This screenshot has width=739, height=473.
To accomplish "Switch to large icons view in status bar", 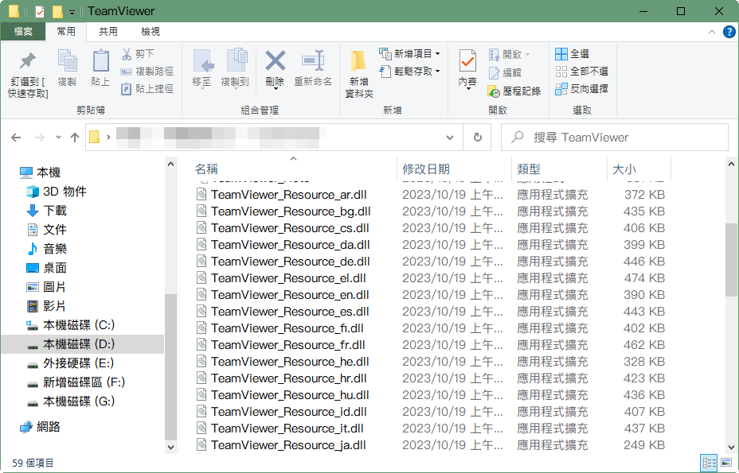I will coord(726,463).
